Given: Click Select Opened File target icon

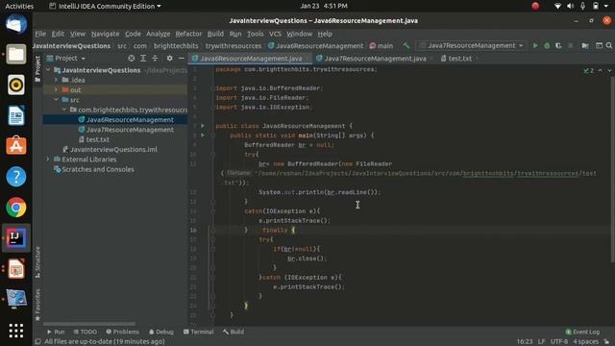Looking at the screenshot, I should pos(132,59).
